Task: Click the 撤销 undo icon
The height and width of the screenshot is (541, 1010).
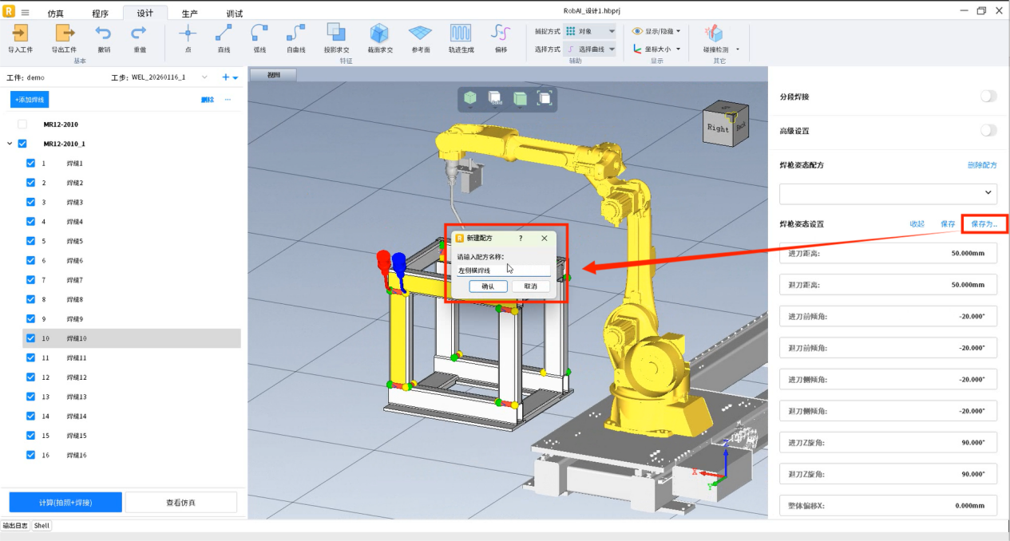Action: point(104,34)
